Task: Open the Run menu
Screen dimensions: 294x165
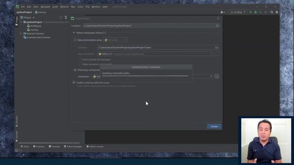Action: click(73, 6)
